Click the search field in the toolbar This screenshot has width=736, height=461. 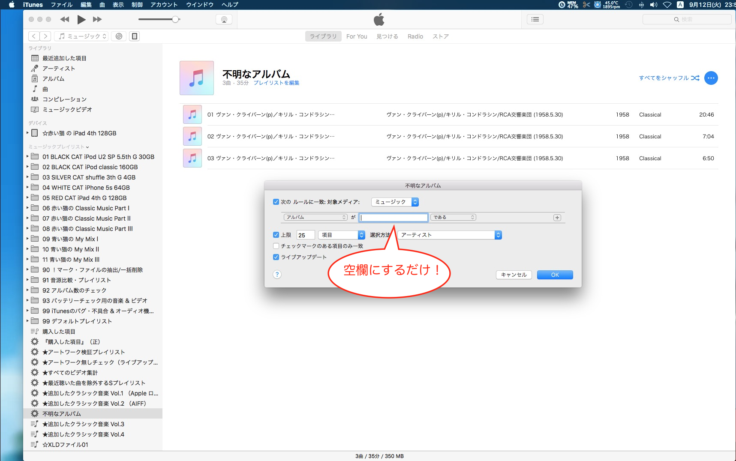(x=687, y=19)
